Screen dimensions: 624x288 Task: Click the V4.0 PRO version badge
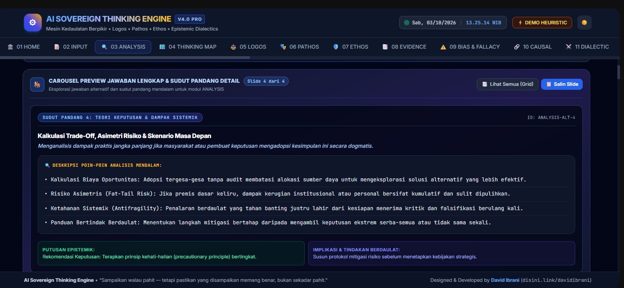[190, 19]
